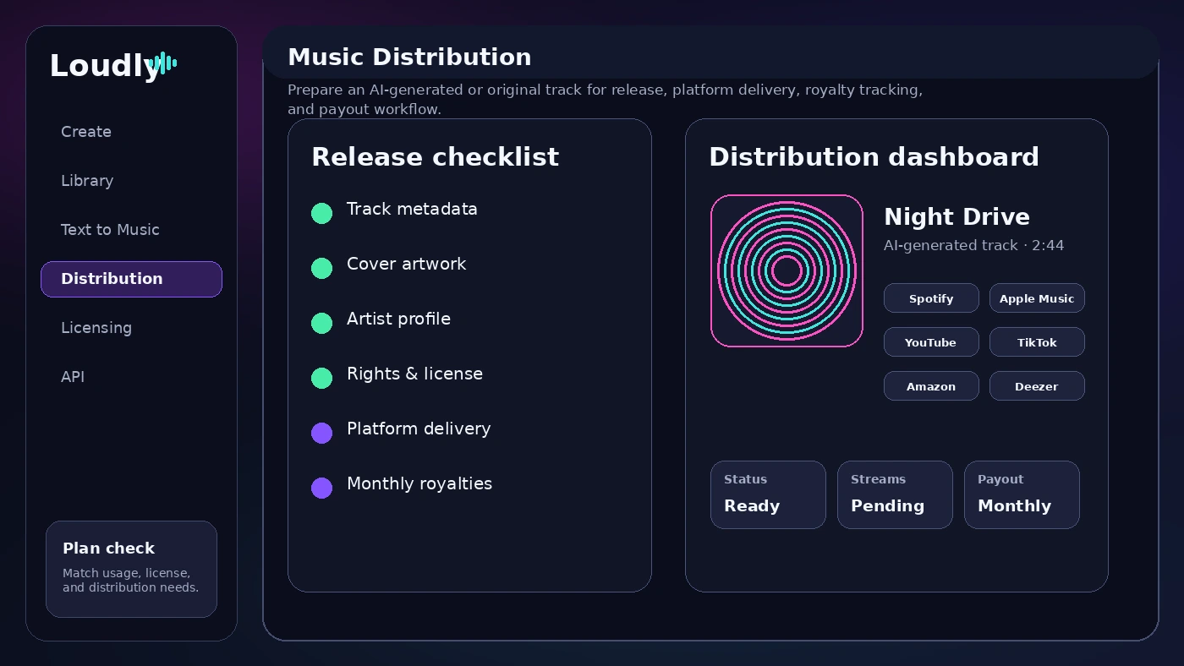Click the Music Distribution page heading
Viewport: 1184px width, 666px height.
tap(409, 57)
